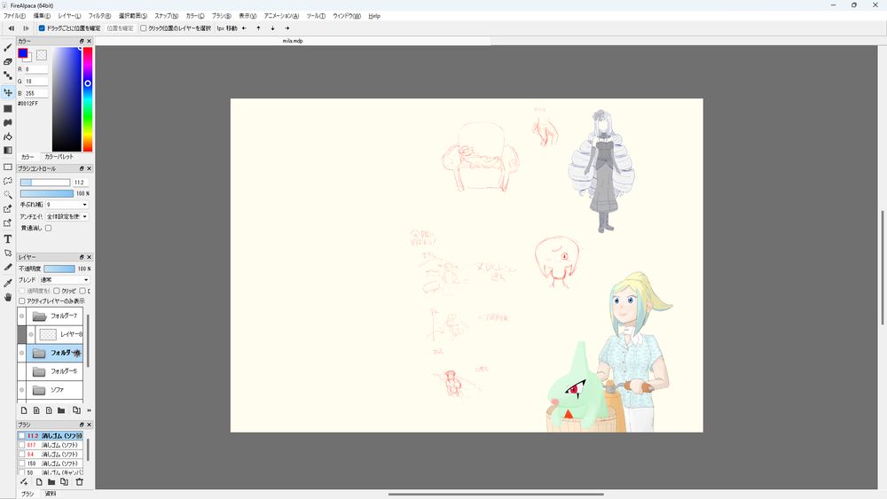Image resolution: width=887 pixels, height=499 pixels.
Task: Activate the Hand pan tool
Action: (8, 298)
